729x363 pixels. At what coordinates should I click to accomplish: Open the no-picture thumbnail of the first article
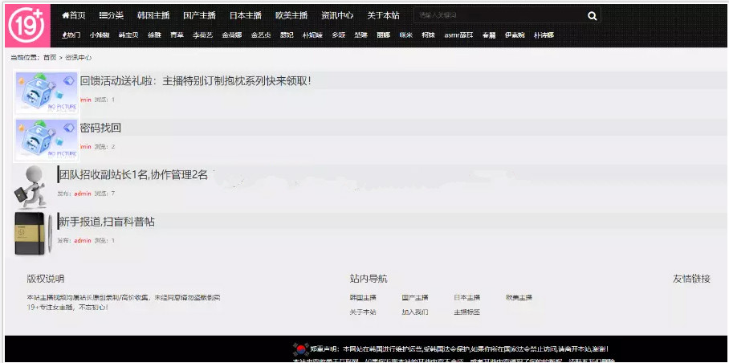[47, 92]
